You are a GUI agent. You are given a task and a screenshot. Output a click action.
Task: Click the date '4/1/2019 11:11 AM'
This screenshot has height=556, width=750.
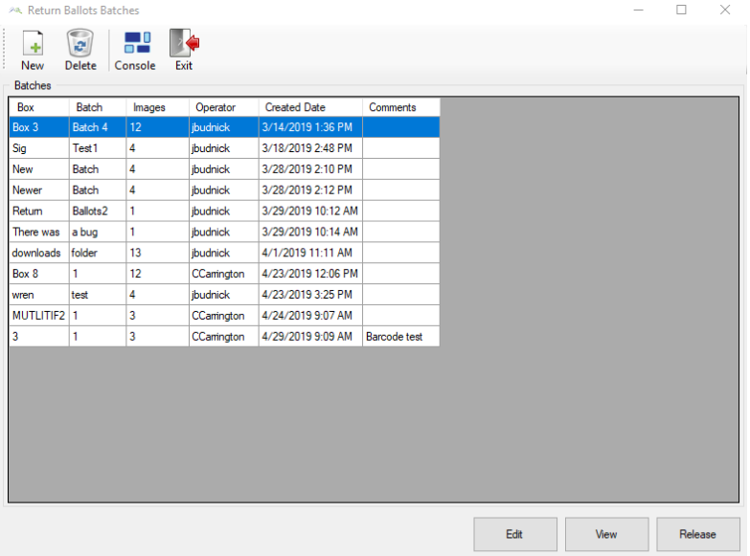(x=310, y=253)
